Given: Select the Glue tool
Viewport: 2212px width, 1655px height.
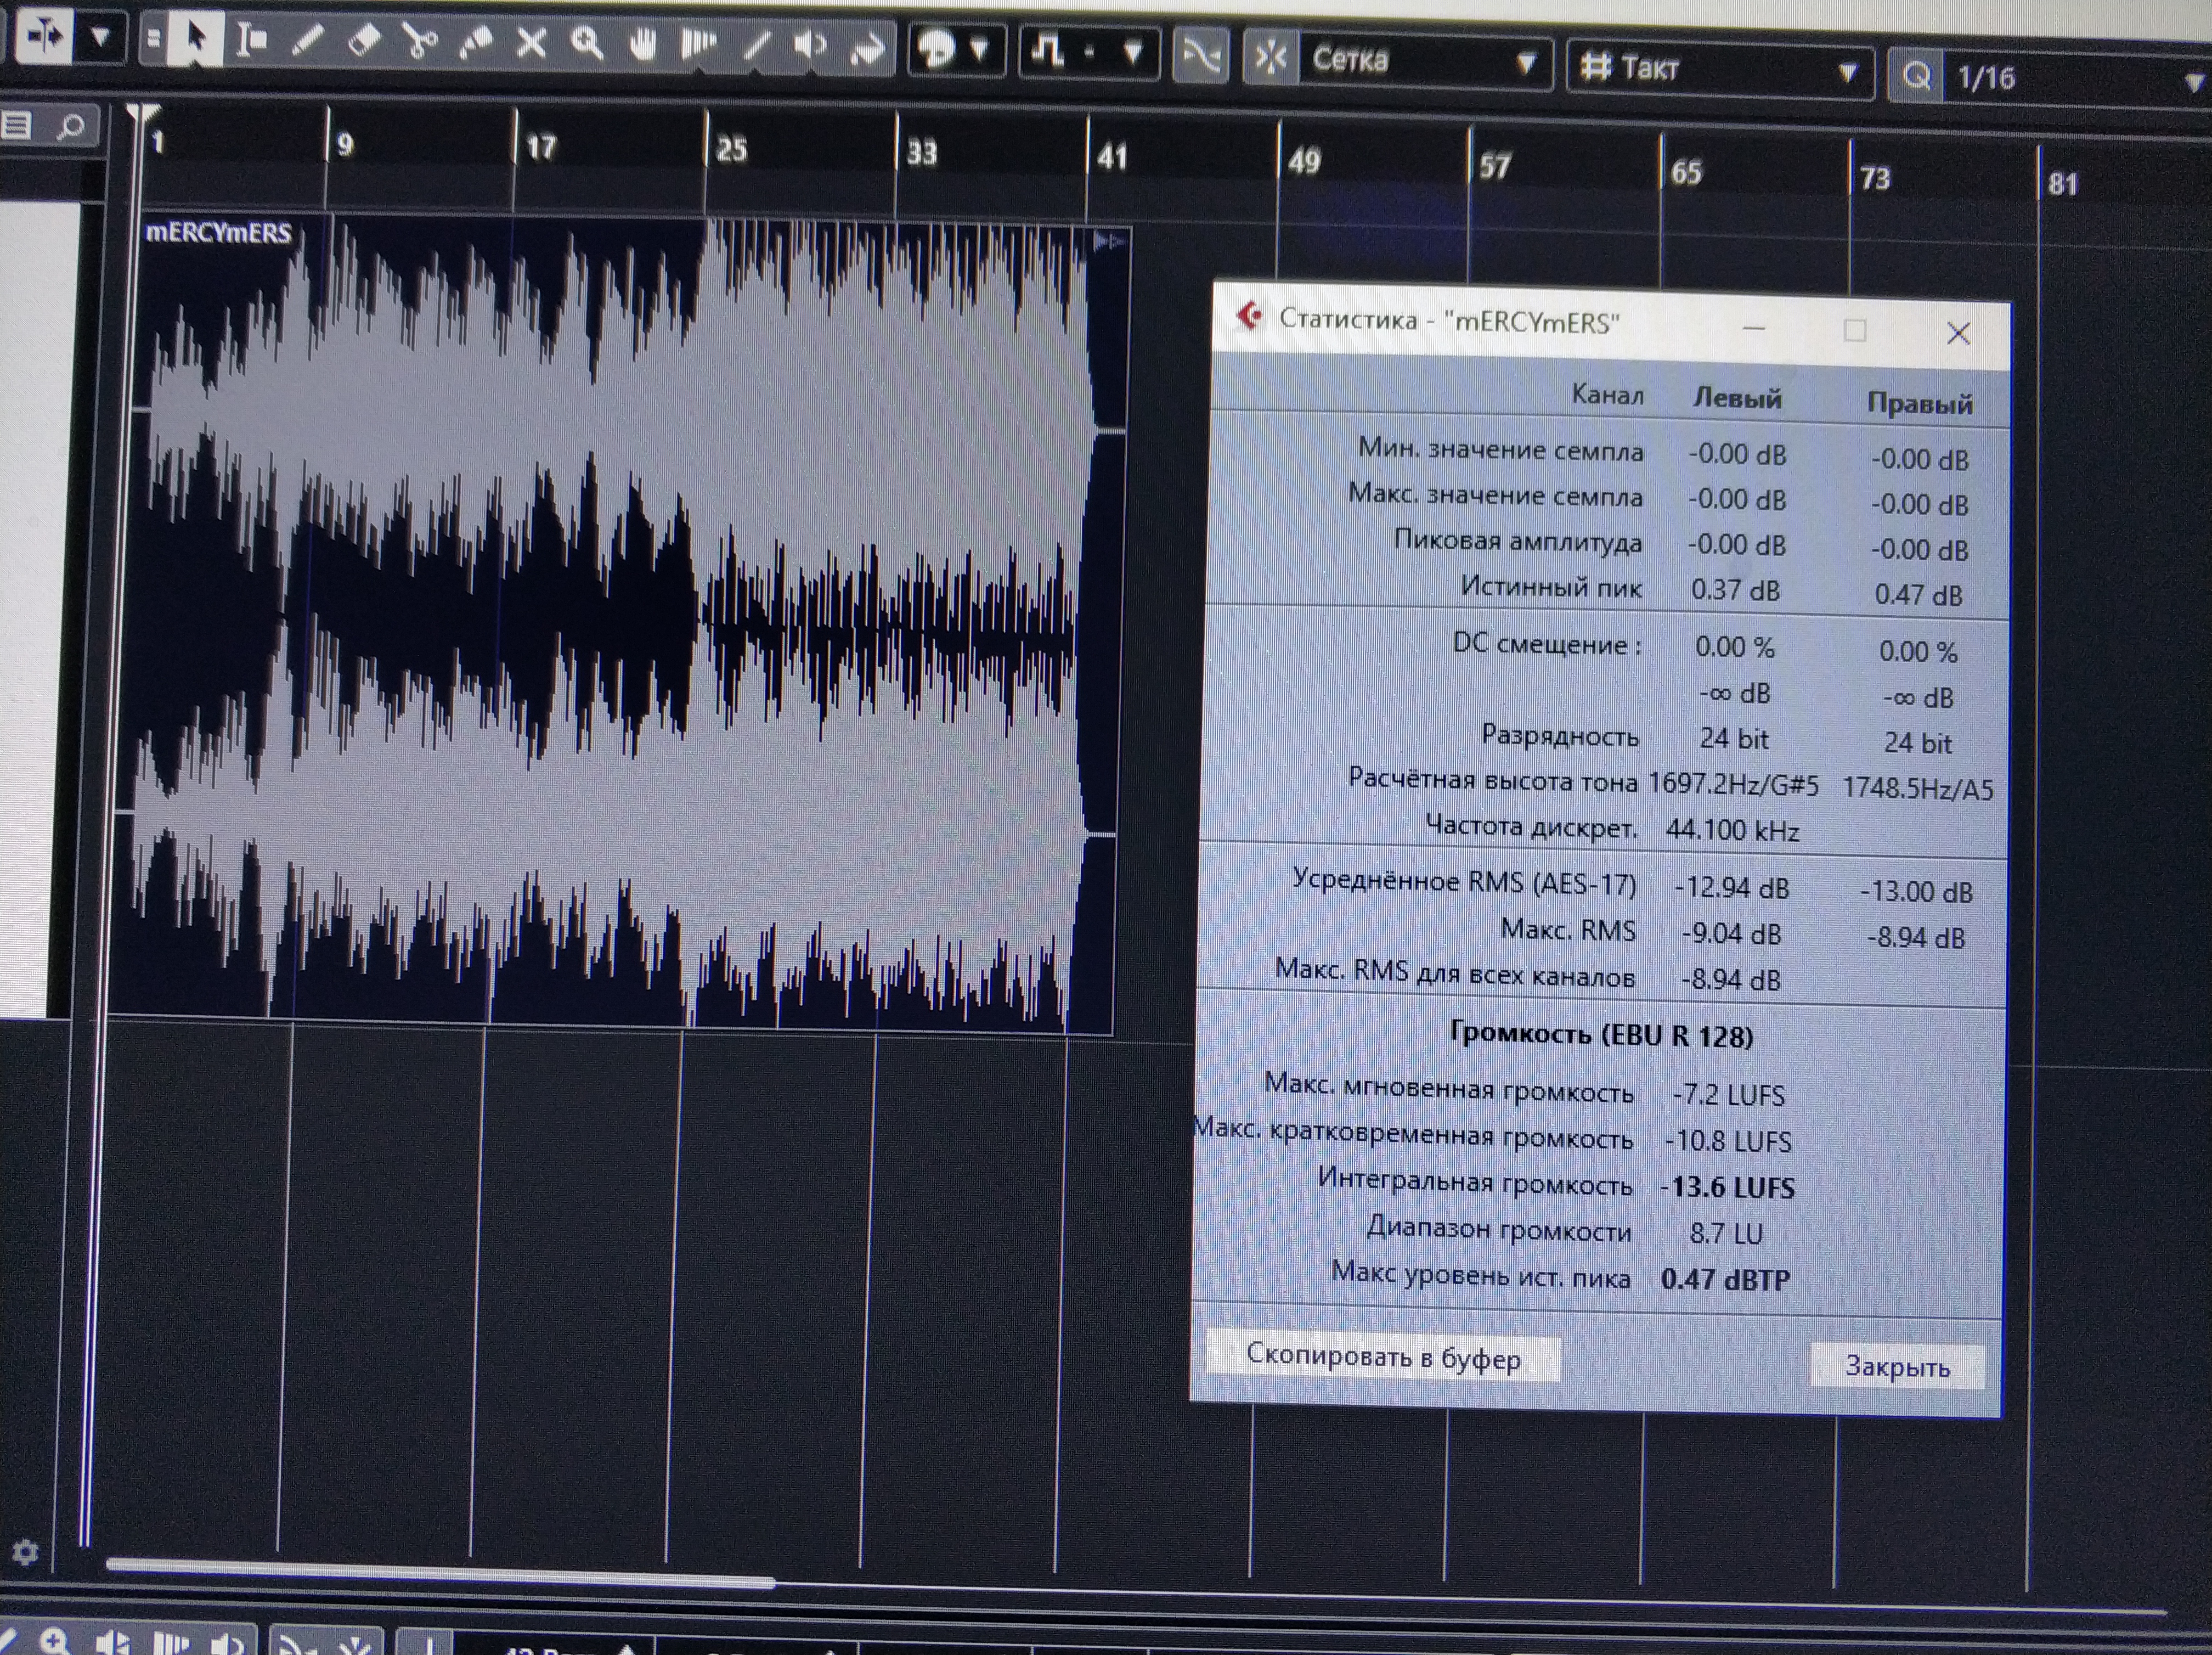Looking at the screenshot, I should (x=476, y=42).
